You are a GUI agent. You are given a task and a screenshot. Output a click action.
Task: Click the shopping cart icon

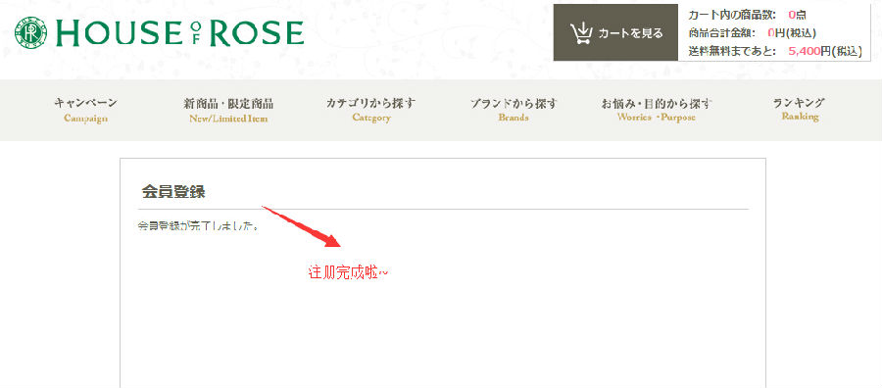tap(581, 33)
